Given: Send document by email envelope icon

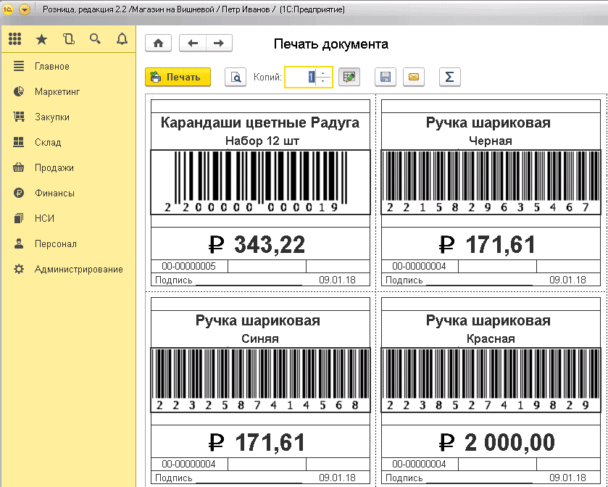Looking at the screenshot, I should (x=413, y=78).
